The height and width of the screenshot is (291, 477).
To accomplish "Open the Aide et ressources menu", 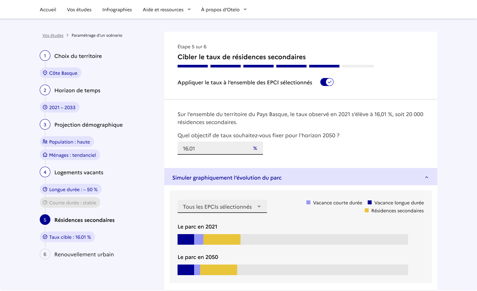I will (167, 10).
